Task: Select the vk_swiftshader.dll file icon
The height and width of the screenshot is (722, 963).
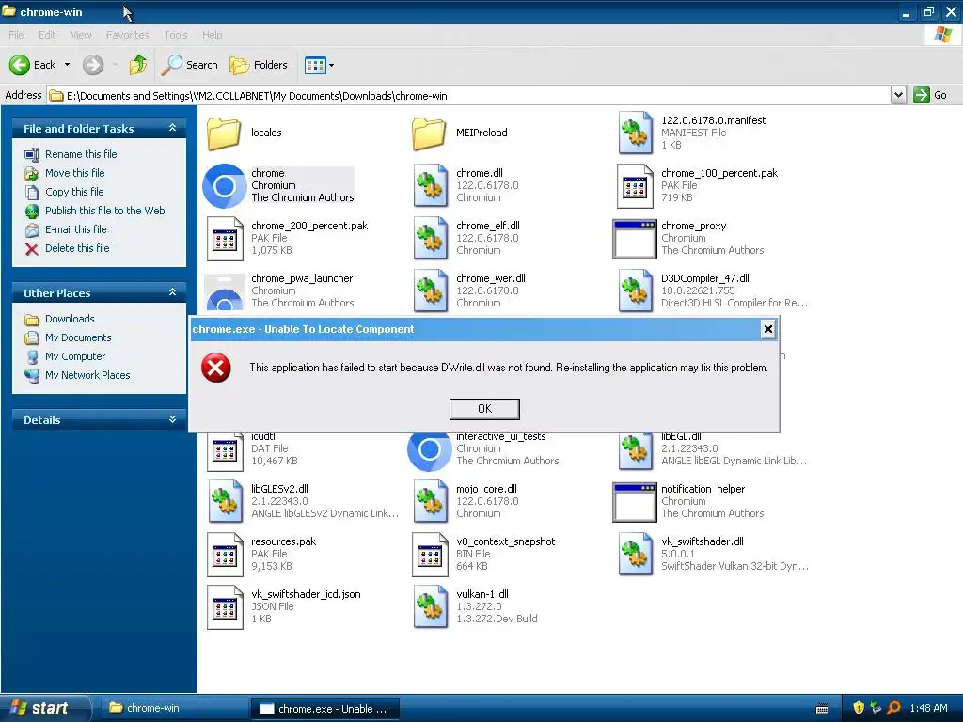Action: point(635,555)
